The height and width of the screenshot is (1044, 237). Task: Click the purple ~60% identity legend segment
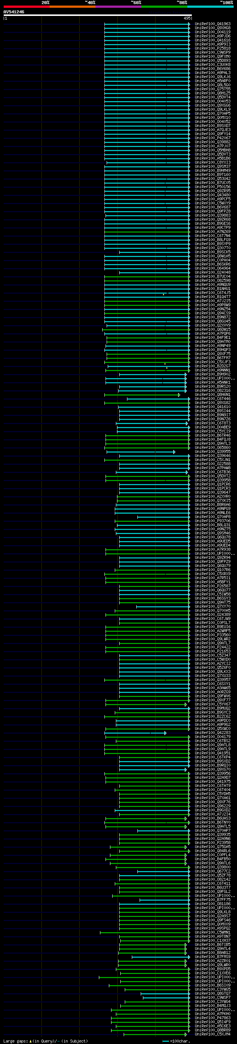[118, 7]
